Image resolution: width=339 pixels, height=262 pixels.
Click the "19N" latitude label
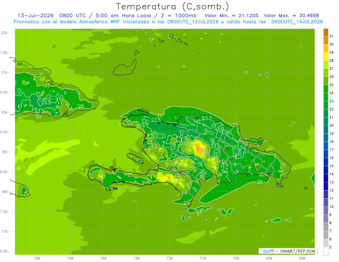click(5, 152)
